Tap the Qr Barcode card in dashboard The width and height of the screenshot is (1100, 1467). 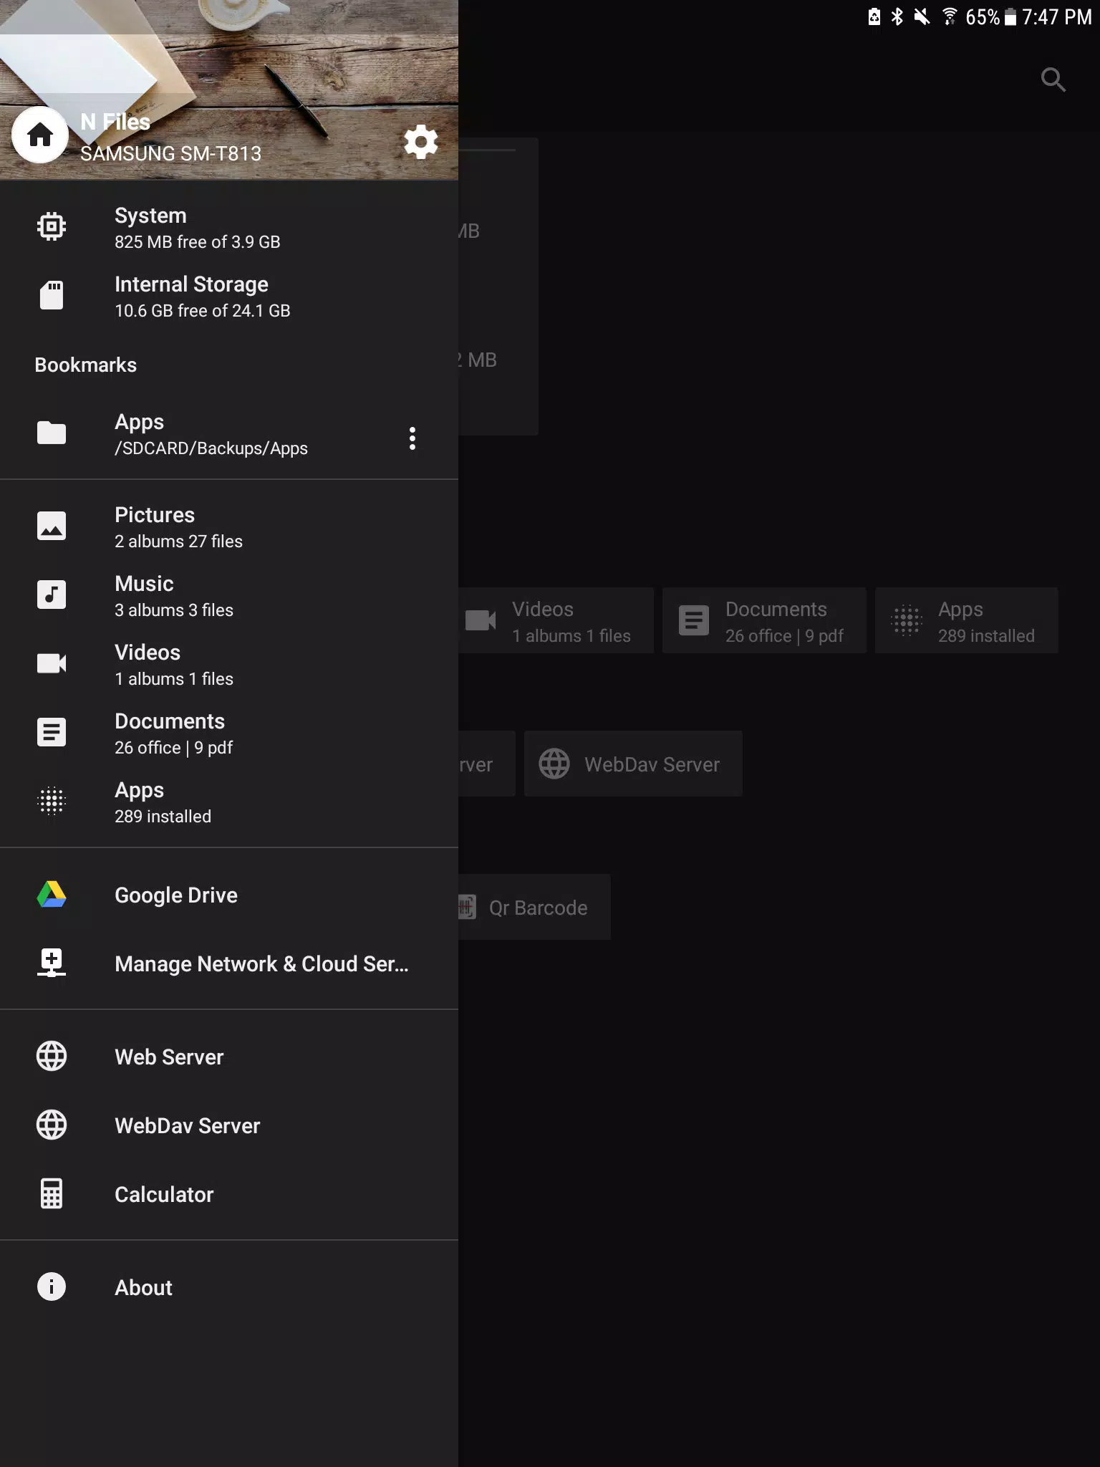point(534,907)
